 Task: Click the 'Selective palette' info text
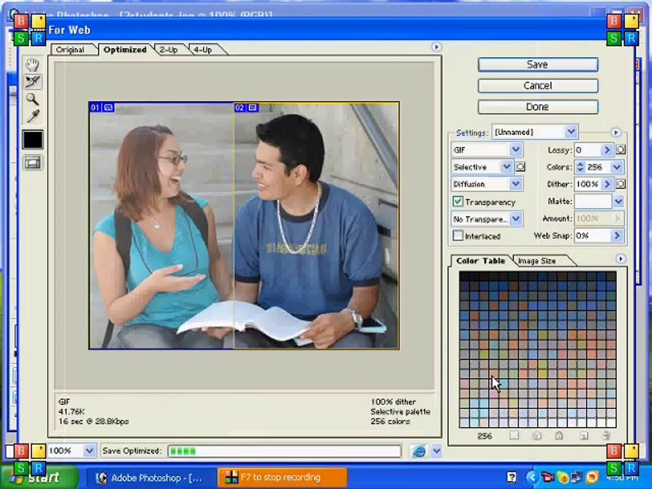[401, 412]
